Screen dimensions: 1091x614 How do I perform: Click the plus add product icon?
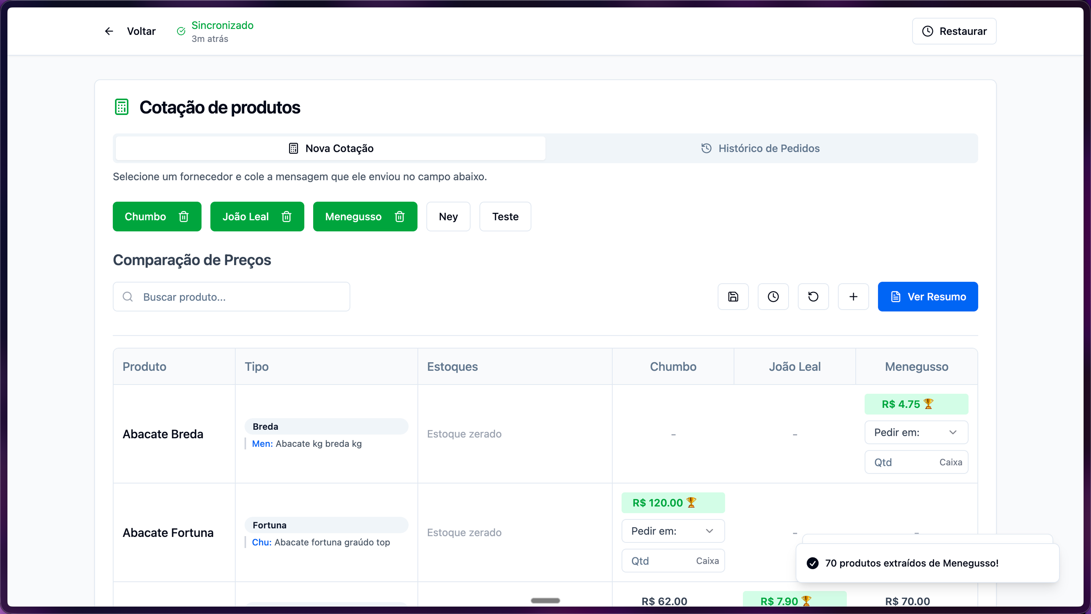[853, 297]
